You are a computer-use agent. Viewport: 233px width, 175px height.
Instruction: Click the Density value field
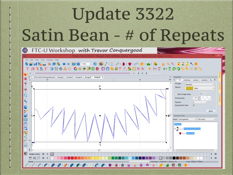click(195, 98)
